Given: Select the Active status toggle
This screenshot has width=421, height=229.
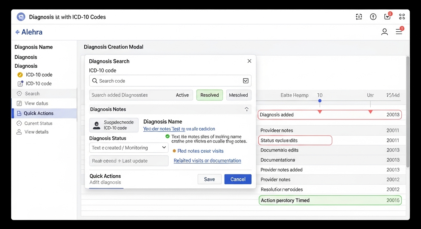Looking at the screenshot, I should 182,95.
